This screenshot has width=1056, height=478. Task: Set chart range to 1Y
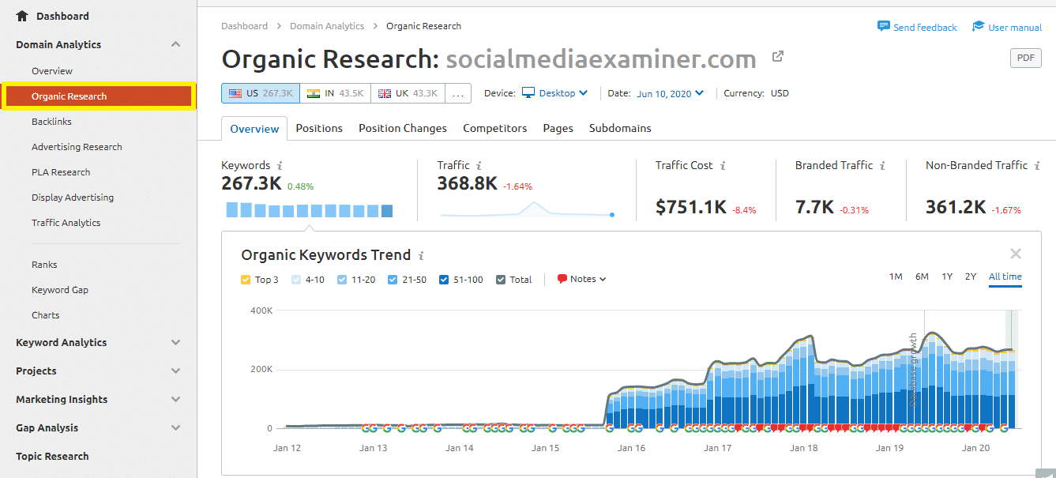pyautogui.click(x=947, y=277)
